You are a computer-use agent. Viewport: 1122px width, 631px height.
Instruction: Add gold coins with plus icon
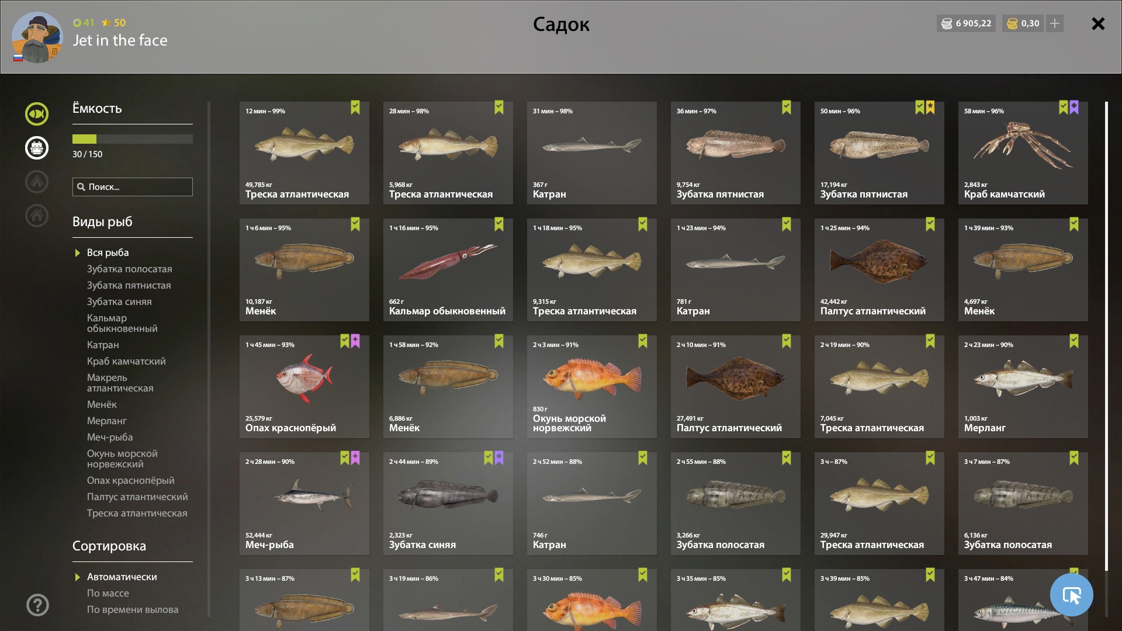tap(1055, 23)
